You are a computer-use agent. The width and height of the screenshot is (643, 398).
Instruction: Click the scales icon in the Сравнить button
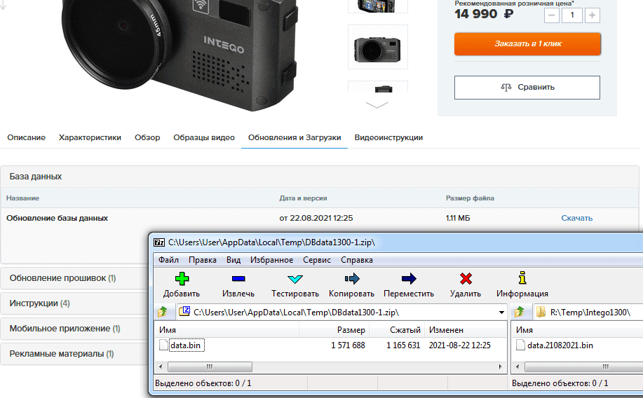(506, 88)
